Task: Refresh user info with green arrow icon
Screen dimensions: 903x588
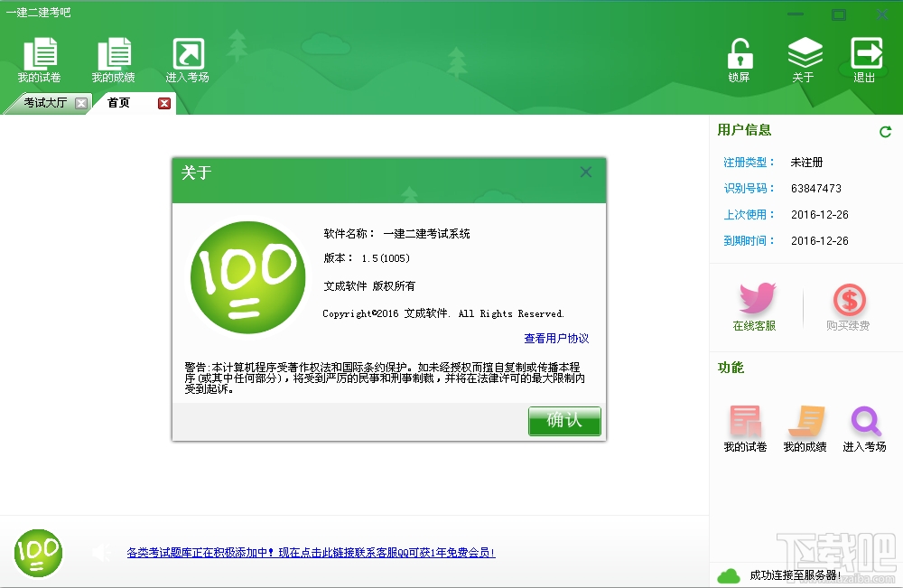Action: pyautogui.click(x=885, y=132)
